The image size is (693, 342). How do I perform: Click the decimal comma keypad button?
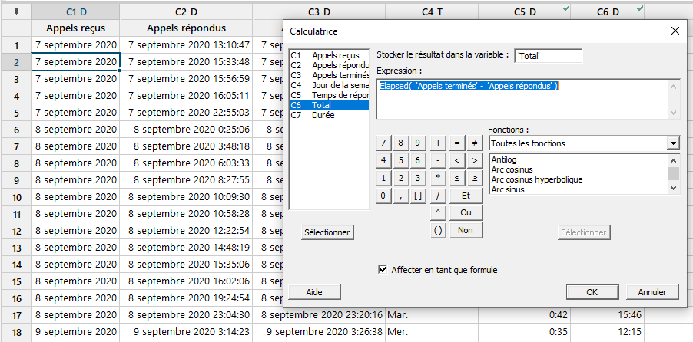click(400, 196)
